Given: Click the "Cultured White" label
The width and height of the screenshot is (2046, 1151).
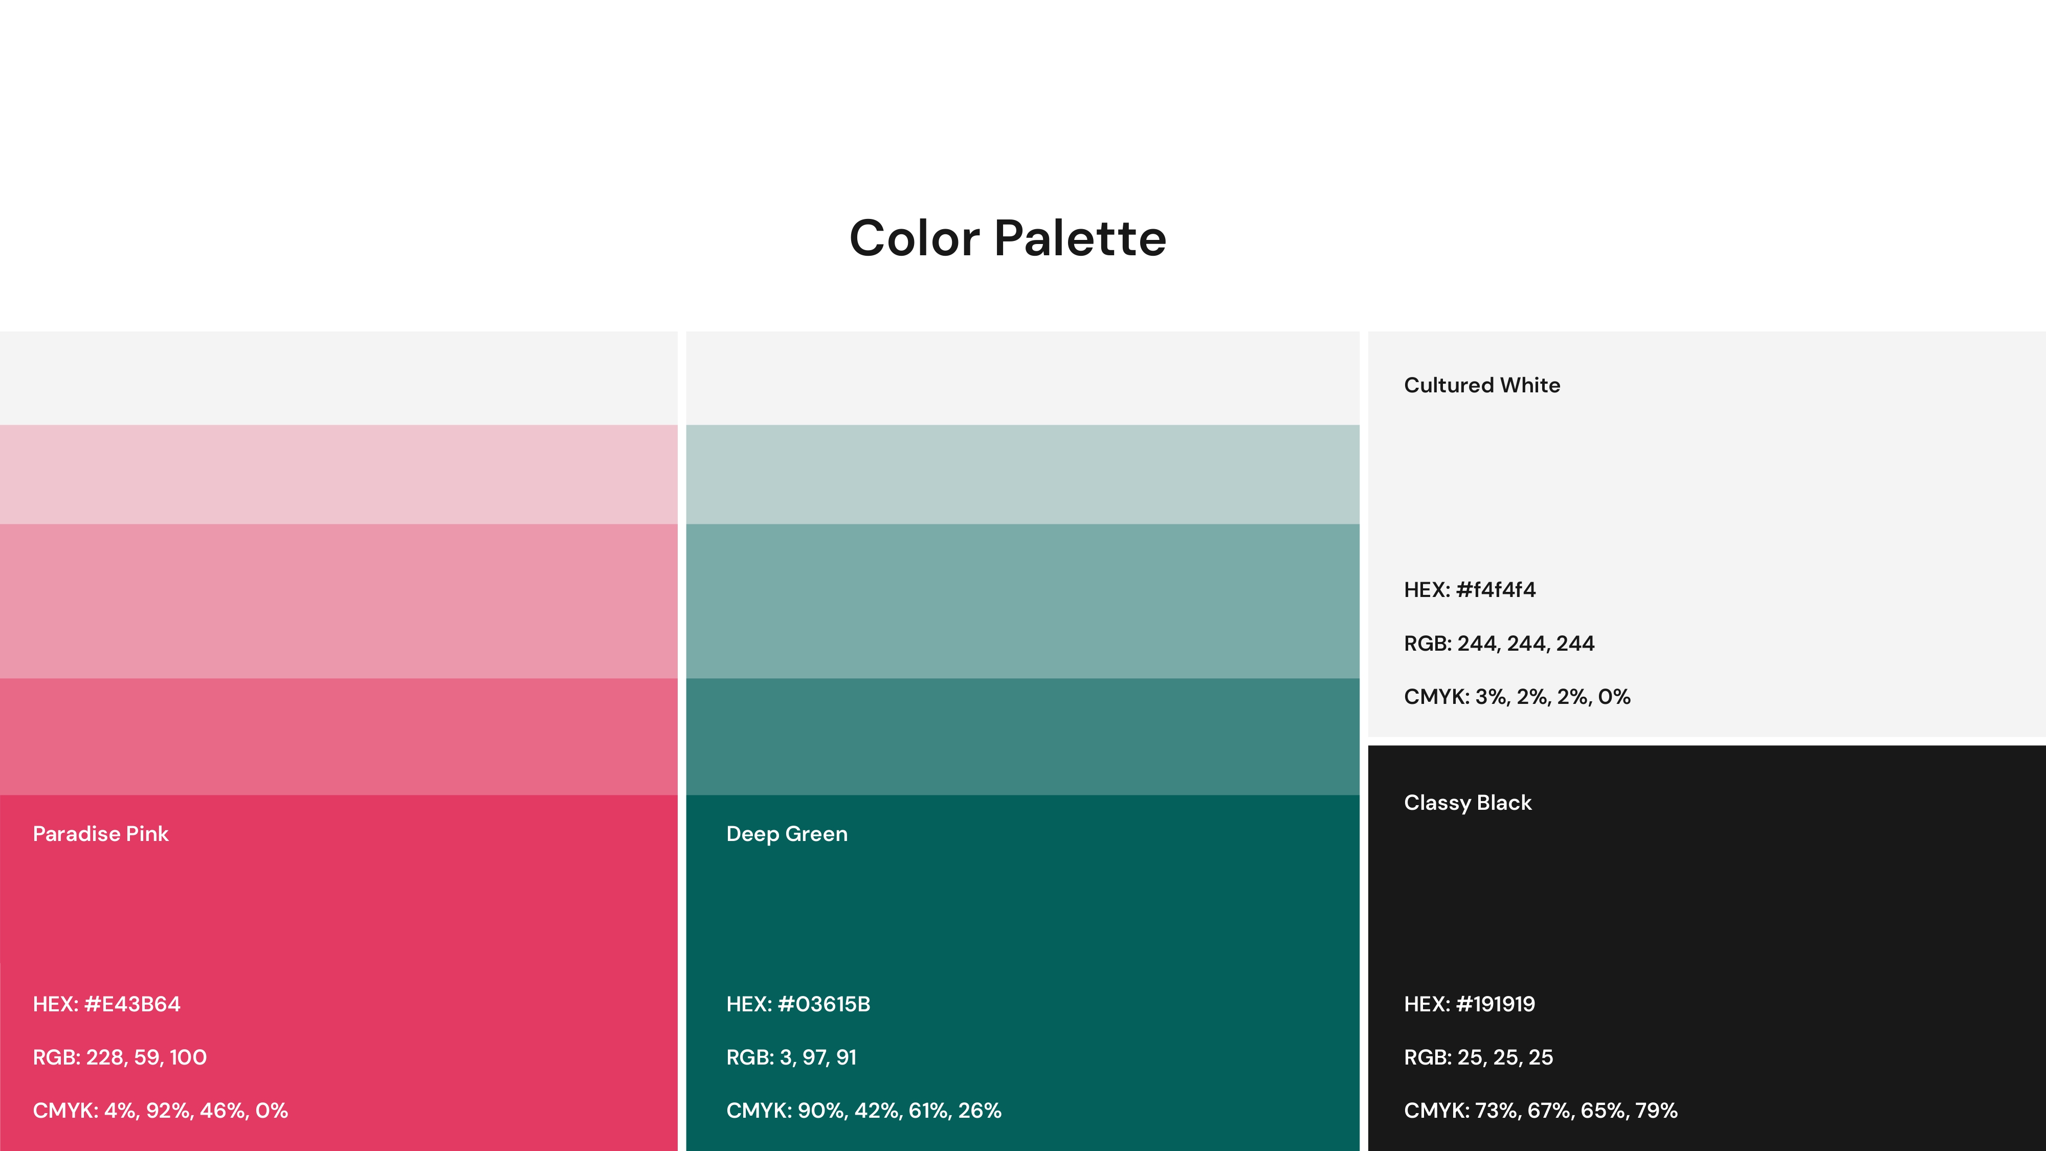Looking at the screenshot, I should point(1482,385).
